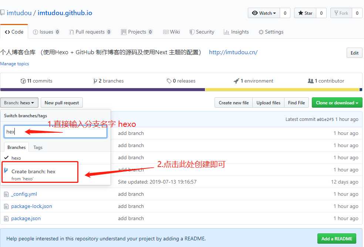Open the stargazers count next to Star
Screen dimensions: 364x247
(x=321, y=13)
